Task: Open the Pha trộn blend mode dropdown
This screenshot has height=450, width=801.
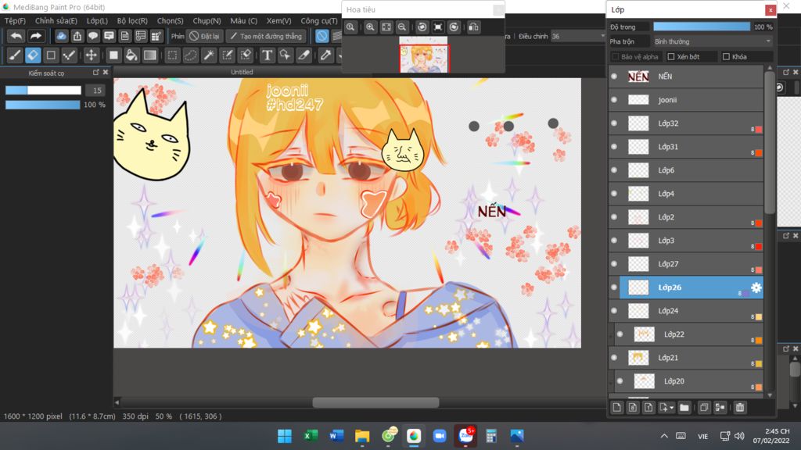Action: (712, 41)
